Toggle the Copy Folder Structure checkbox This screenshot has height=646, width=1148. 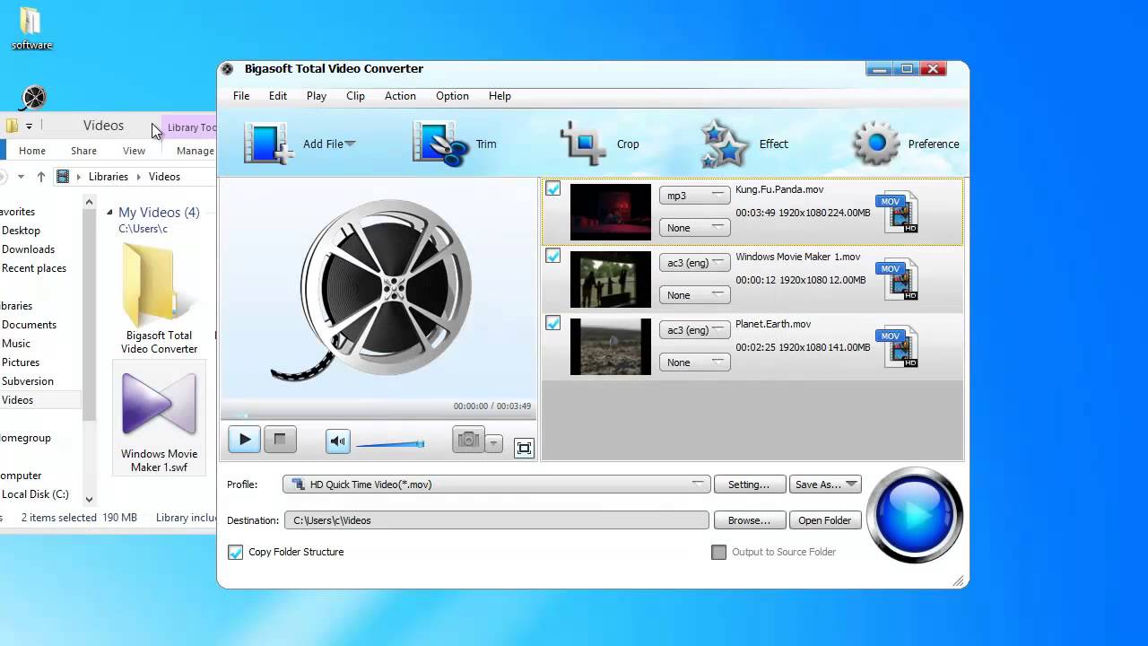pyautogui.click(x=235, y=552)
